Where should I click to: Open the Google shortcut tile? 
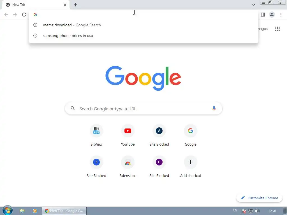191,135
